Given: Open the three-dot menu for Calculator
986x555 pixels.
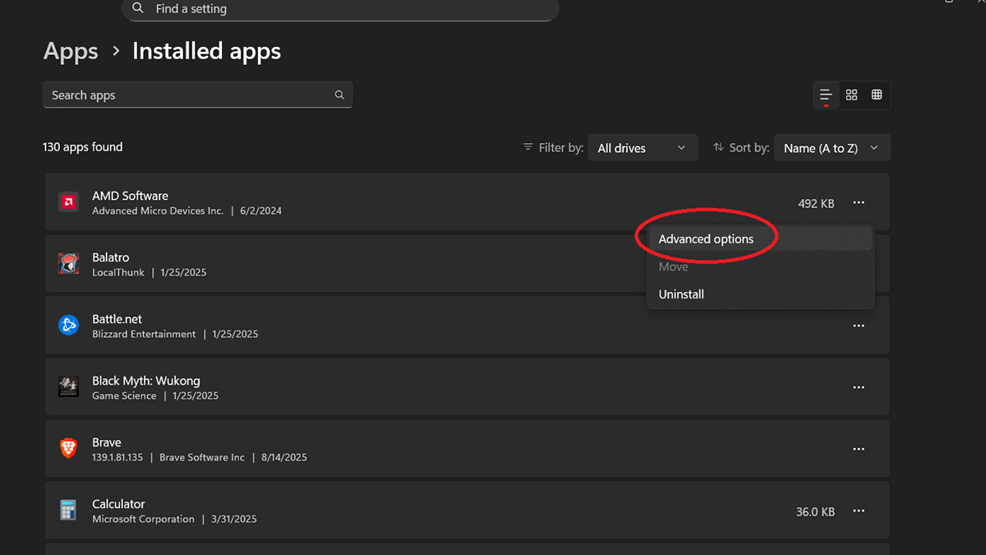Looking at the screenshot, I should [x=859, y=511].
